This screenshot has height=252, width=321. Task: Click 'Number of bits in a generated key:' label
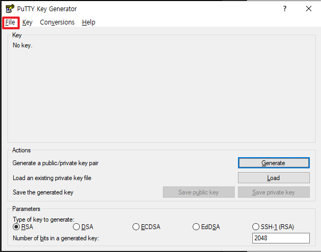56,238
